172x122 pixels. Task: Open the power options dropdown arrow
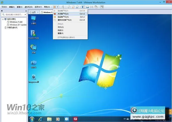click(58, 7)
